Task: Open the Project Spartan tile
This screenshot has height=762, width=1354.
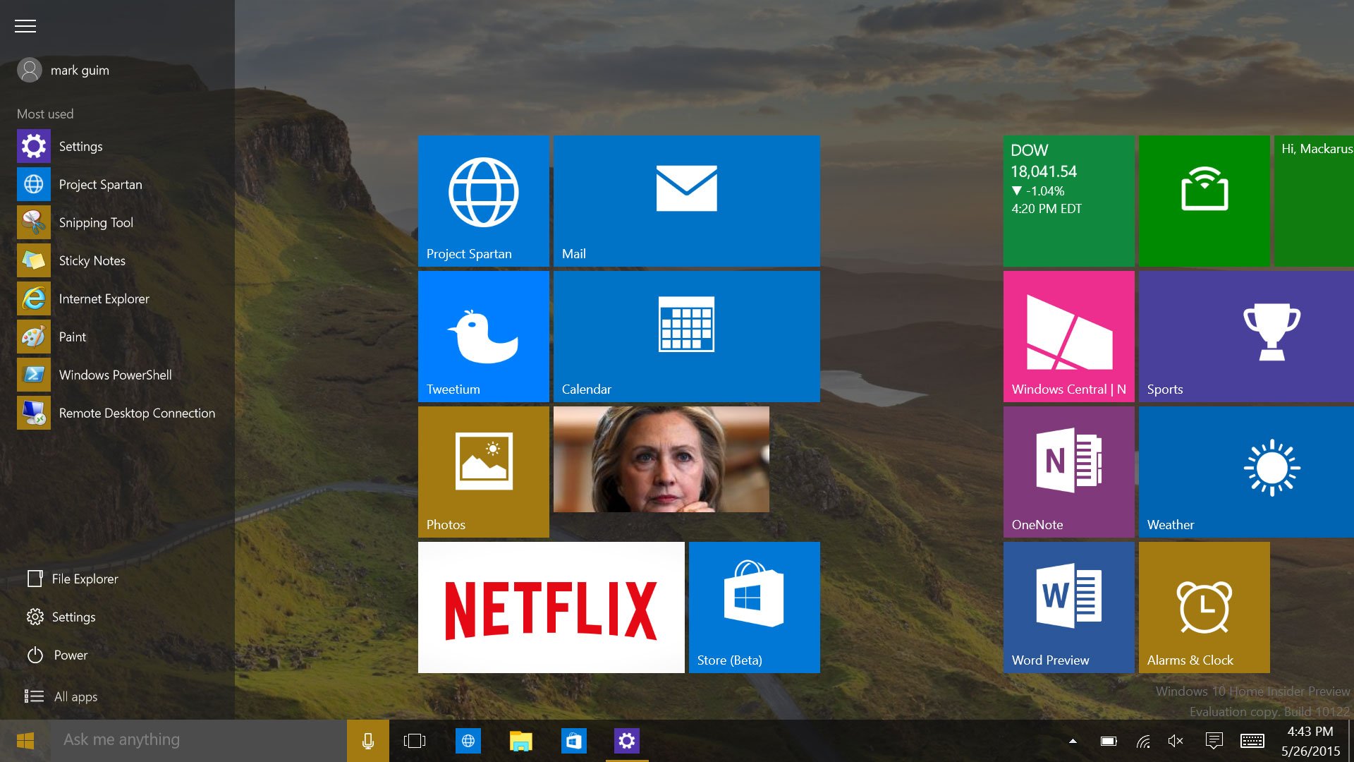Action: (484, 201)
